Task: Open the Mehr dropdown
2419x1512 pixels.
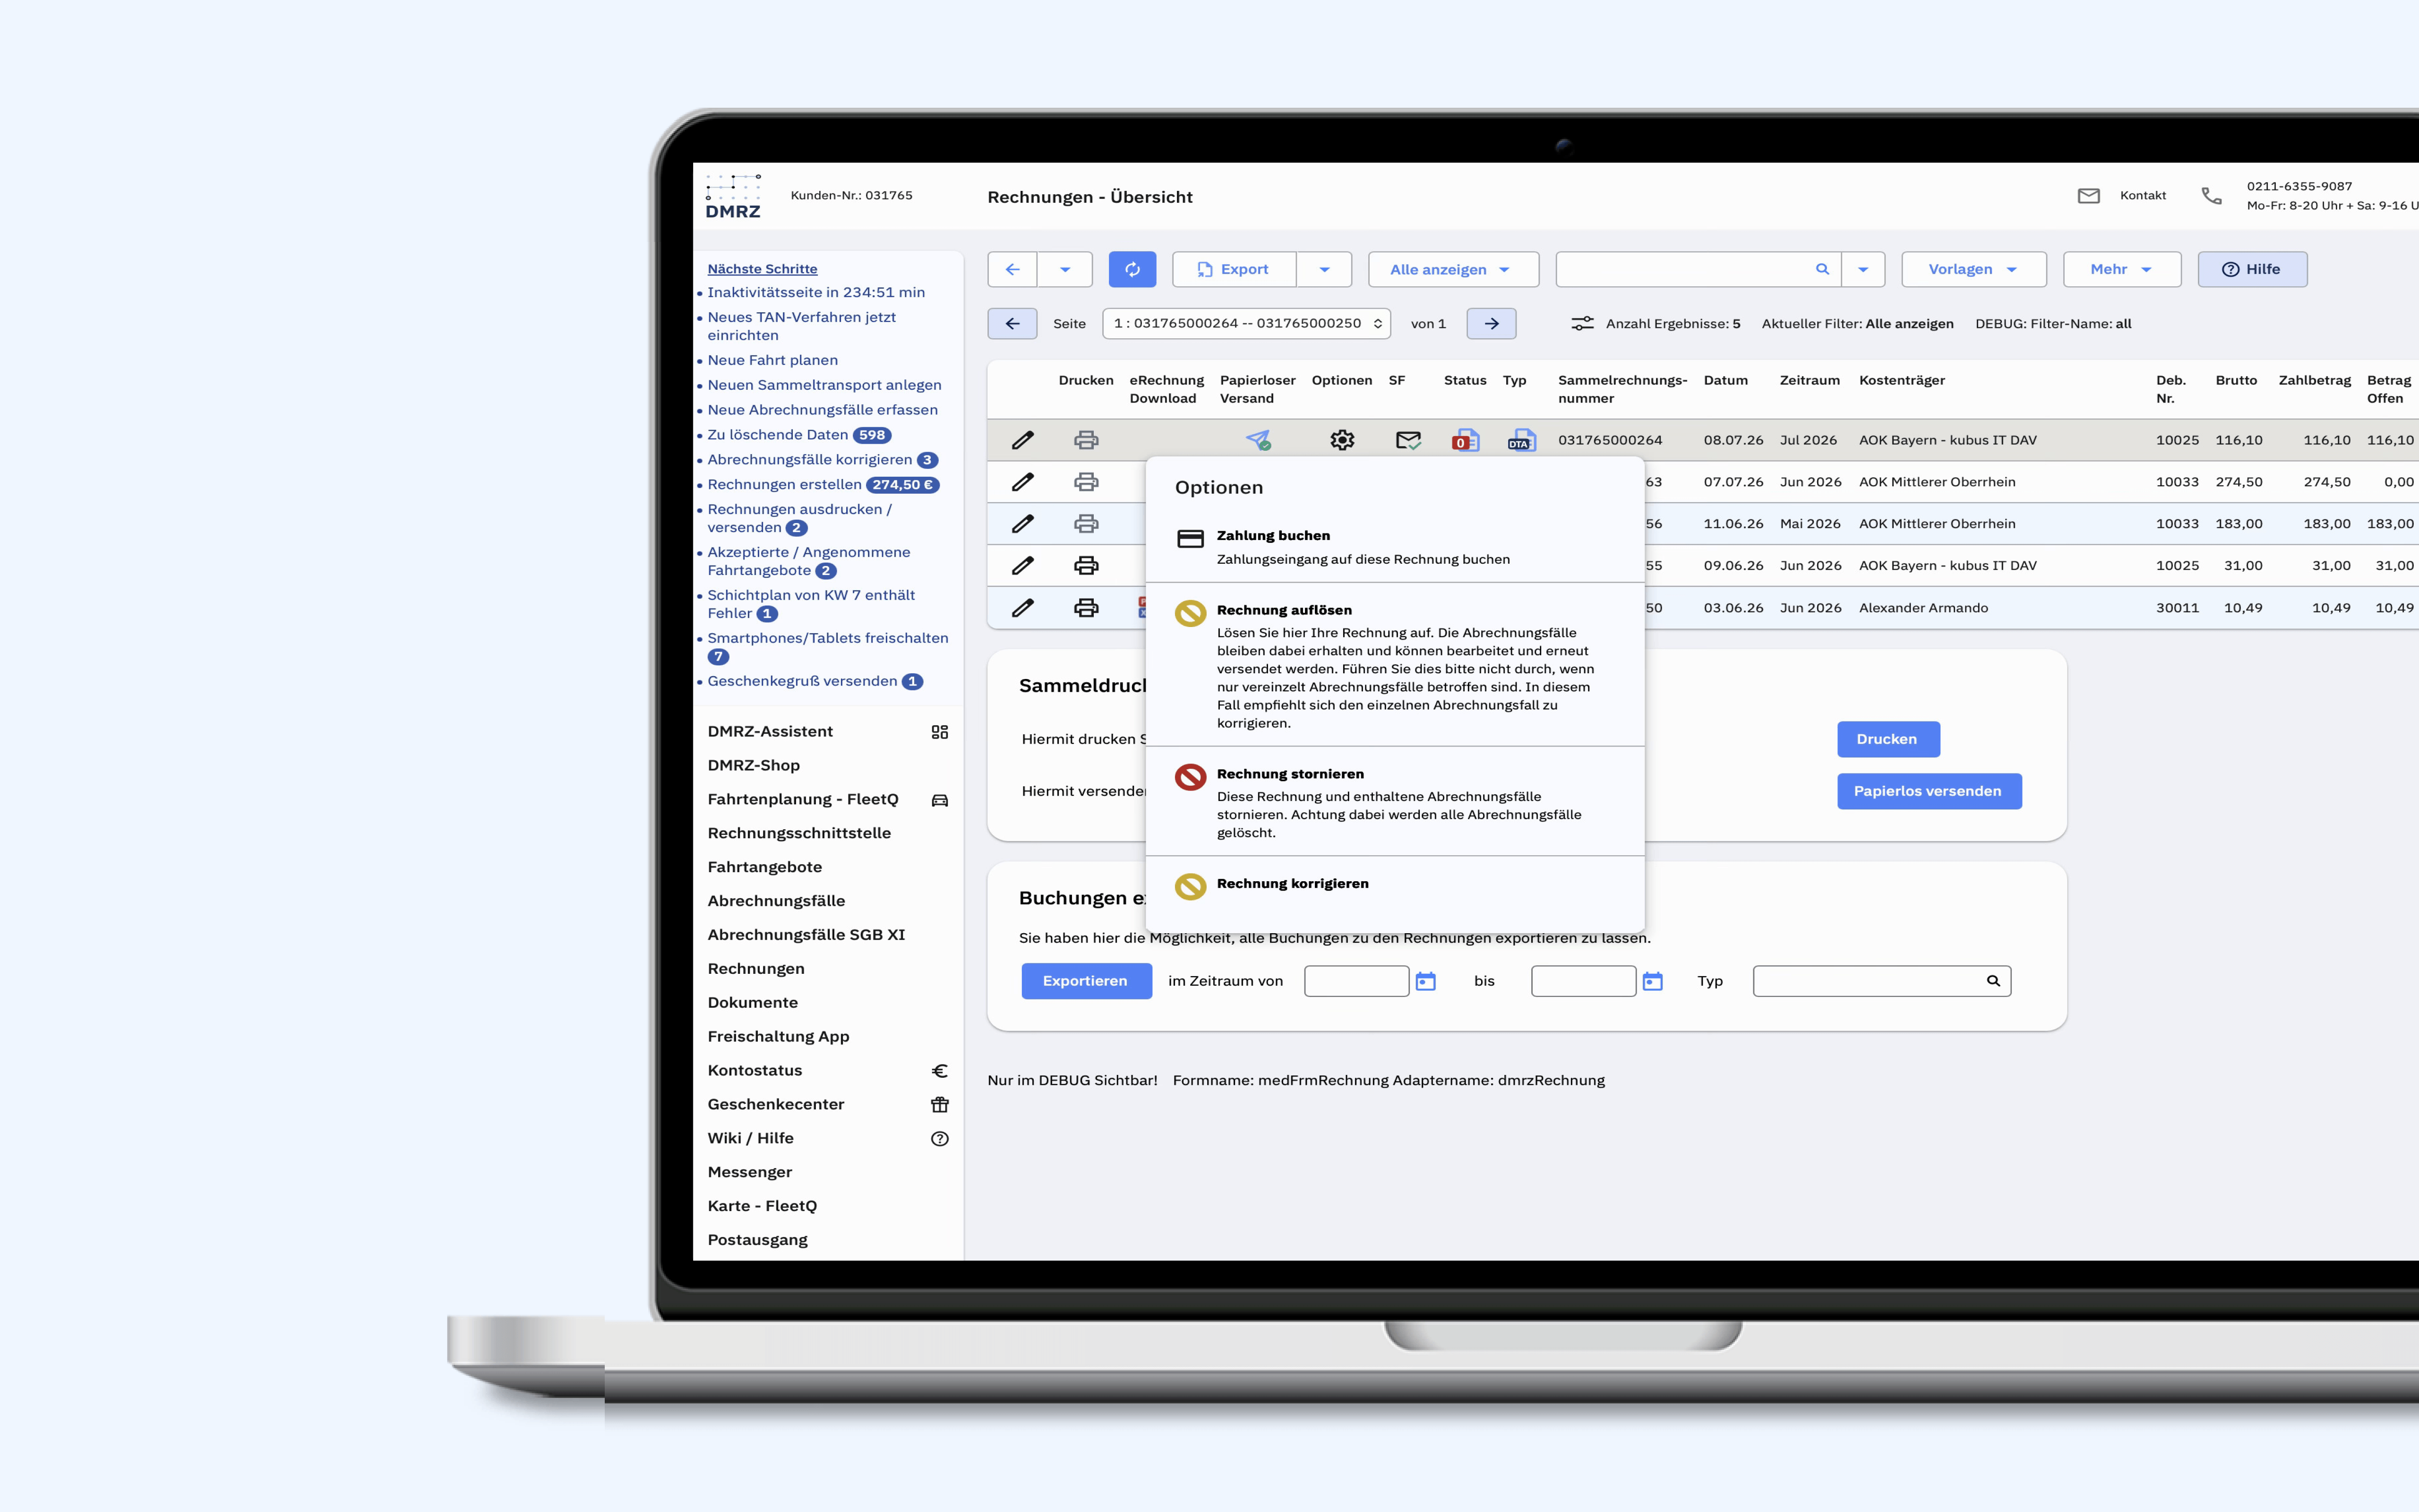Action: (x=2121, y=269)
